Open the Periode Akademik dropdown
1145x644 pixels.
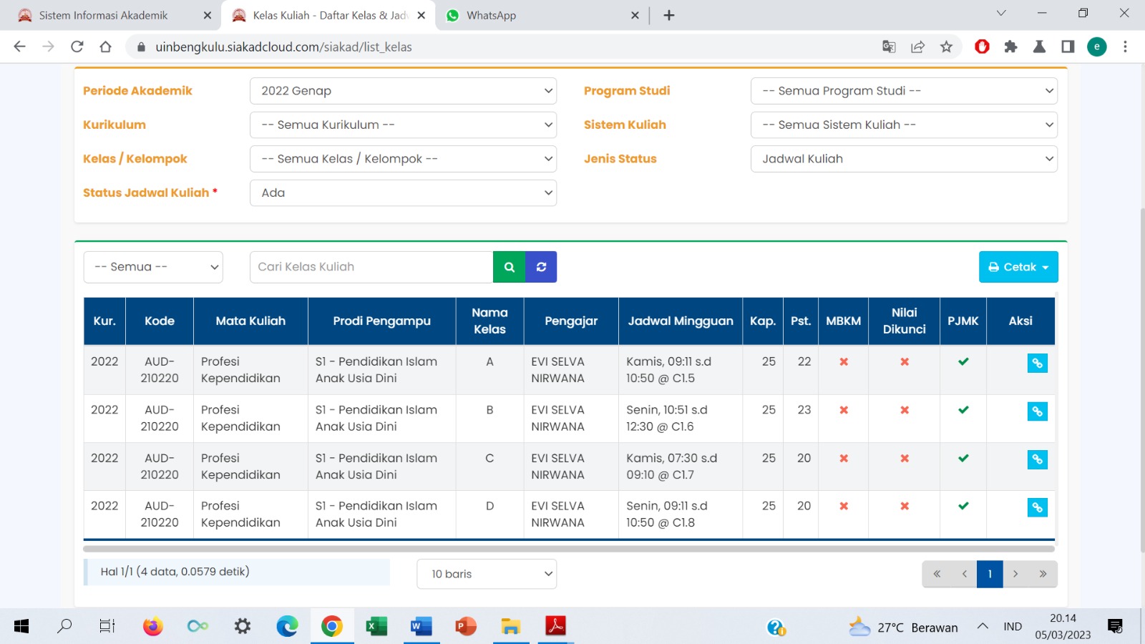(403, 91)
